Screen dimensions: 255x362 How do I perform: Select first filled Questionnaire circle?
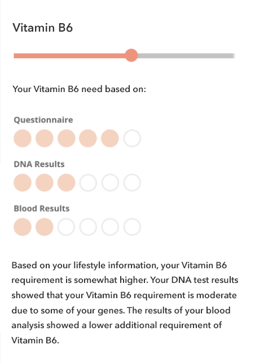click(x=23, y=138)
